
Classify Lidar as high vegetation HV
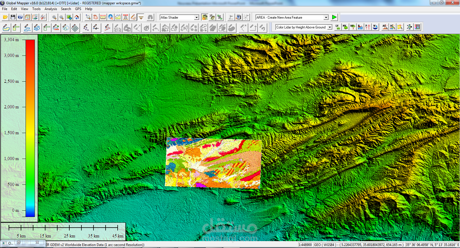coord(353,27)
